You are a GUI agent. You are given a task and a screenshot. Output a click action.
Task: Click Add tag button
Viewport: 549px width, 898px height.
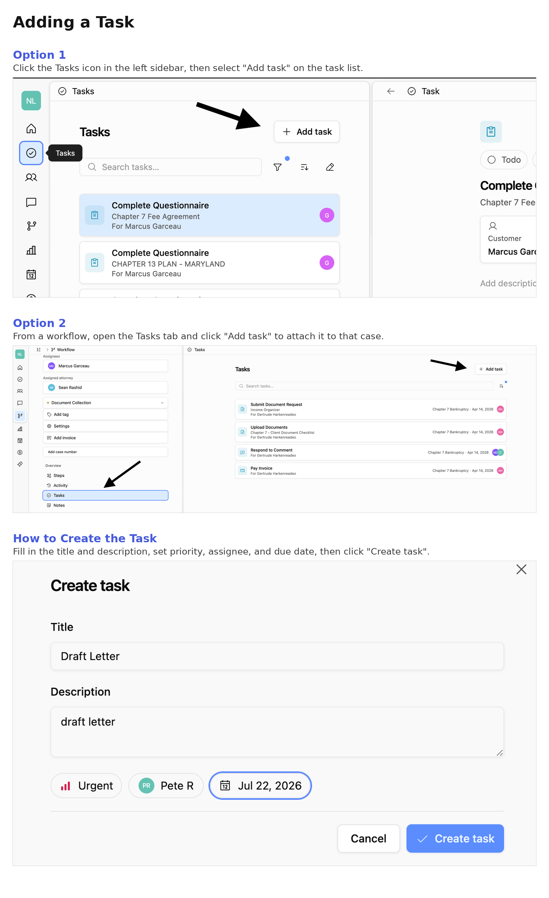(105, 414)
